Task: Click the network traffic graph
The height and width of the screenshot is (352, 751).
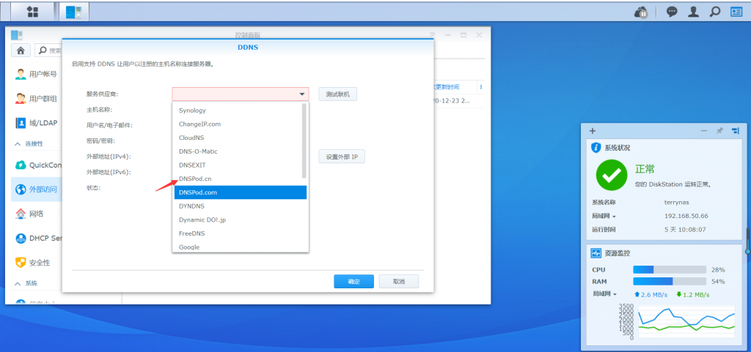Action: [x=686, y=321]
